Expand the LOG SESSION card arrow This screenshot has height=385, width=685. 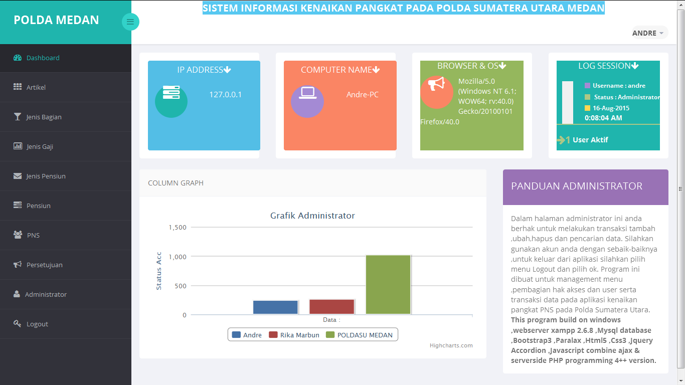coord(635,66)
